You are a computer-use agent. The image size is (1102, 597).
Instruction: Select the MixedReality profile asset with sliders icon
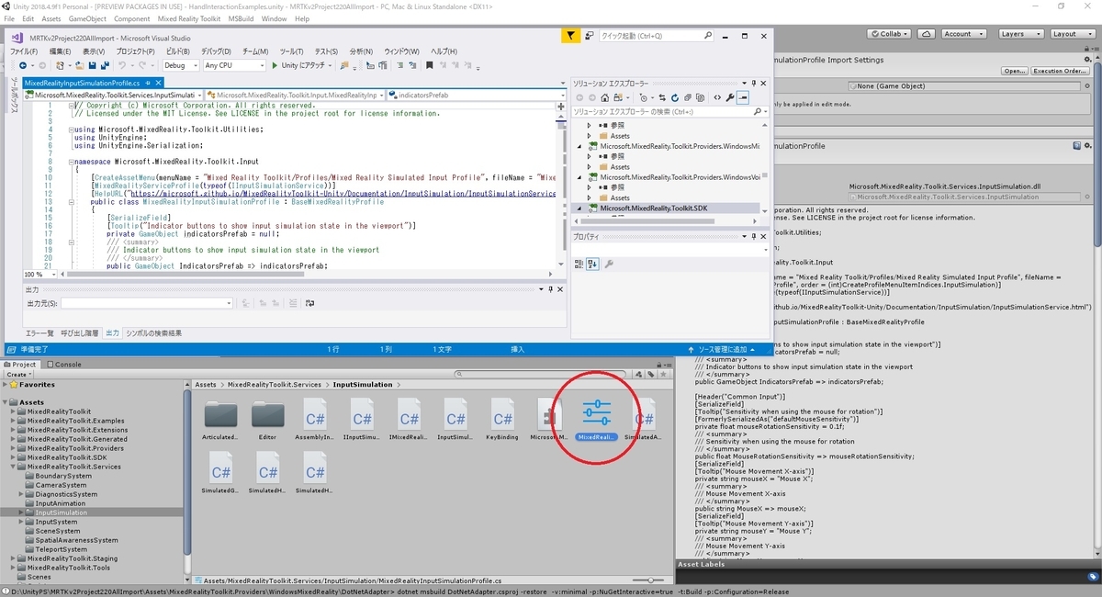click(x=597, y=418)
